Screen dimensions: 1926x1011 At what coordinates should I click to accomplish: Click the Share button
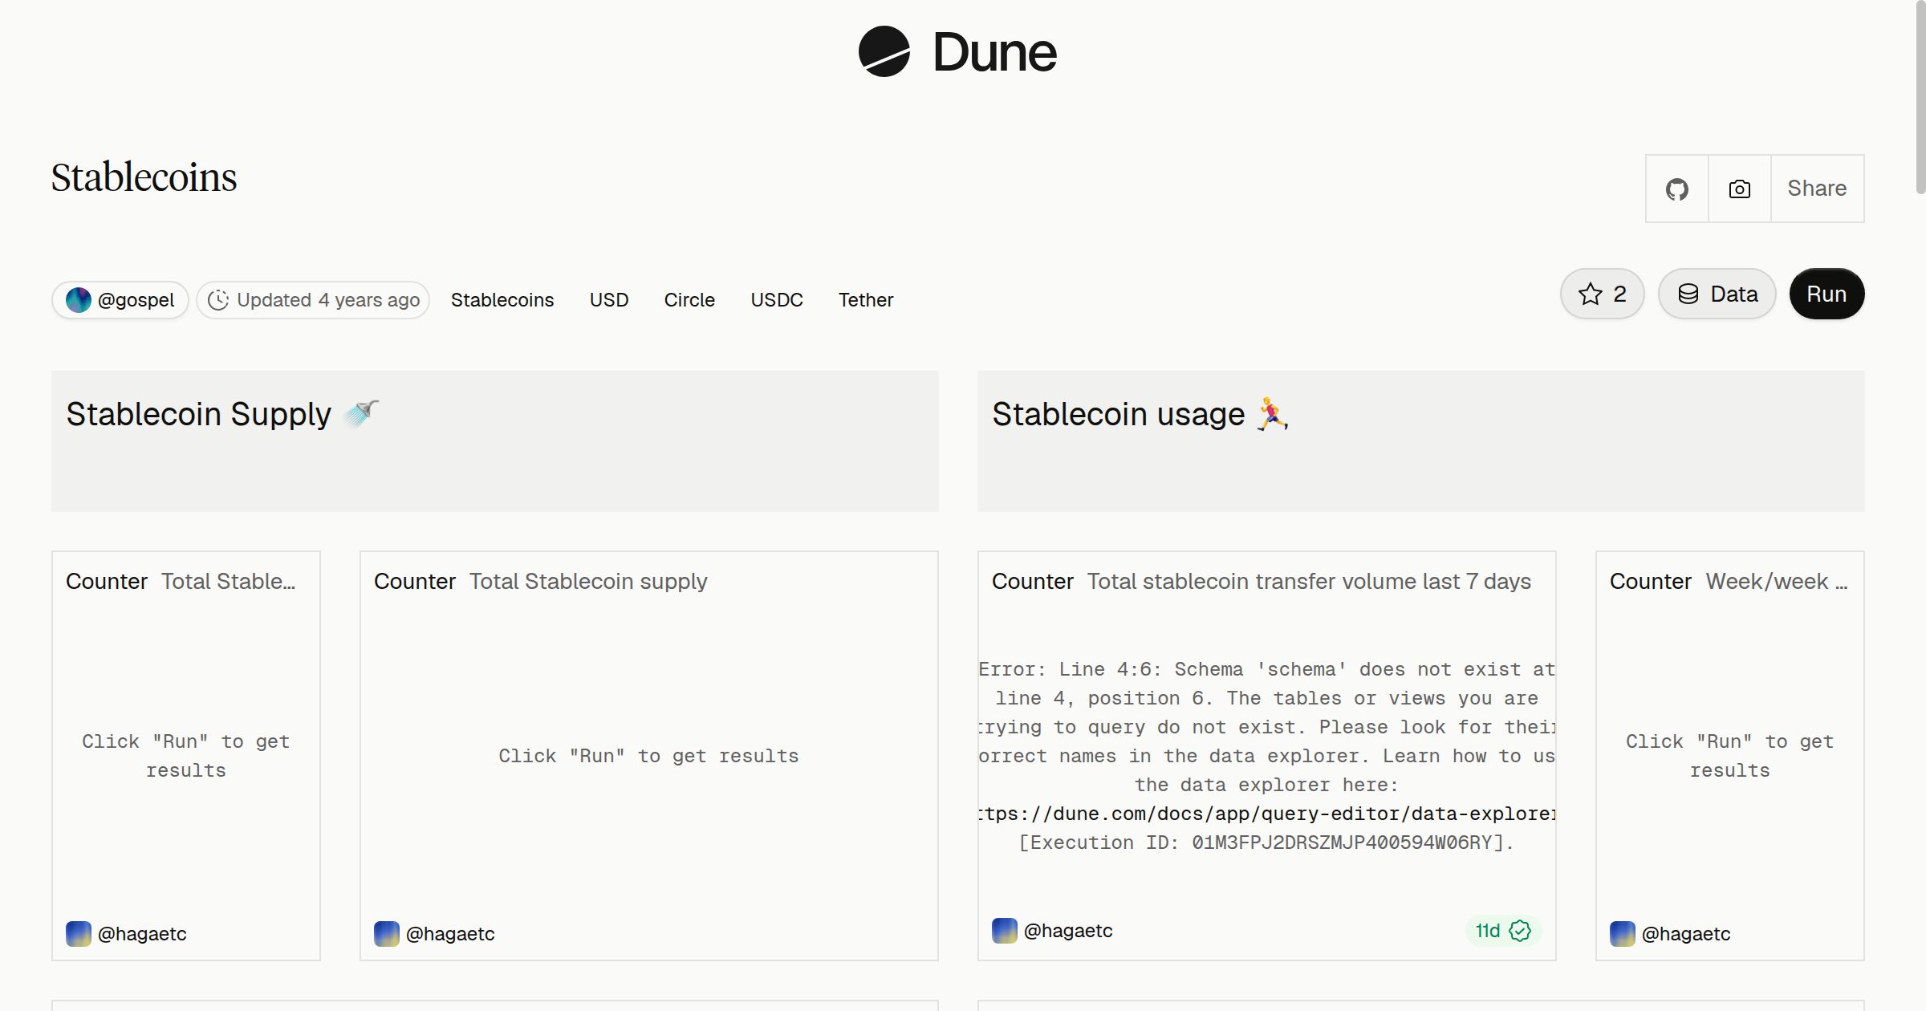1817,189
